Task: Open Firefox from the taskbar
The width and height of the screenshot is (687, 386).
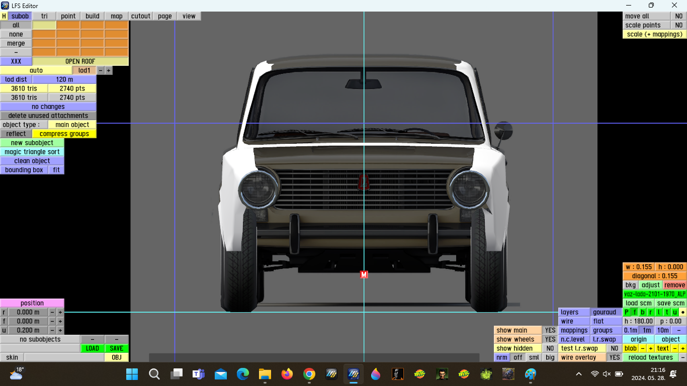Action: (287, 374)
